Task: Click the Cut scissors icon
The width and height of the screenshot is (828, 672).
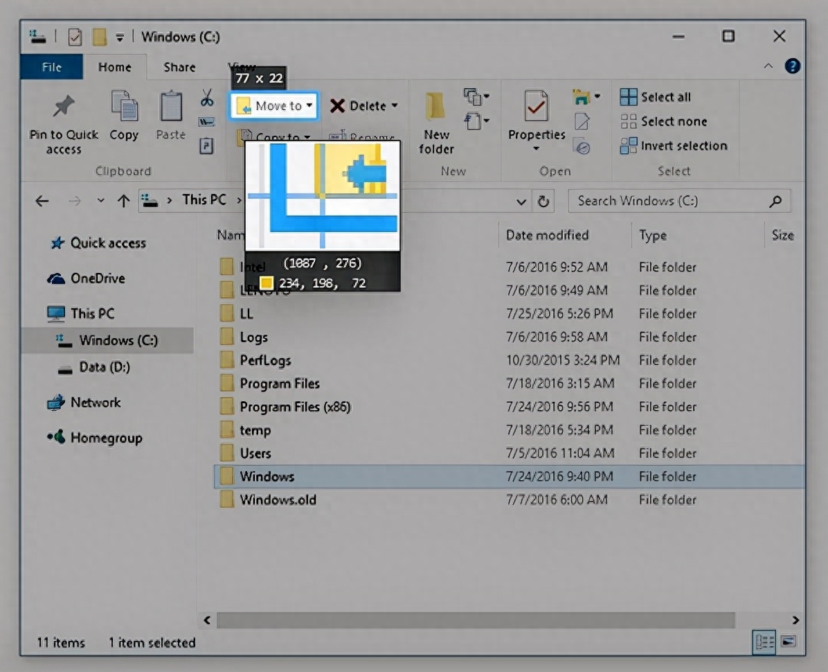Action: [x=207, y=98]
